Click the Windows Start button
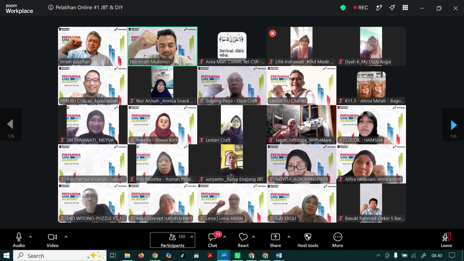This screenshot has width=464, height=261. coord(6,255)
